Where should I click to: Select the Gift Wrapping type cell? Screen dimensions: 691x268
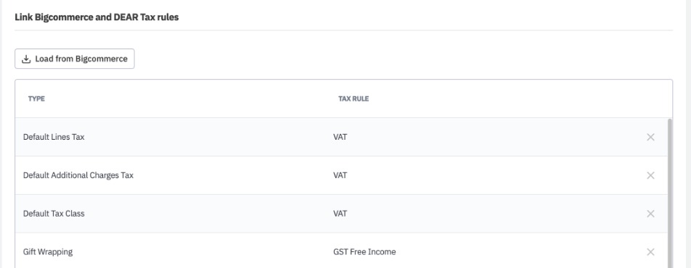[x=48, y=252]
